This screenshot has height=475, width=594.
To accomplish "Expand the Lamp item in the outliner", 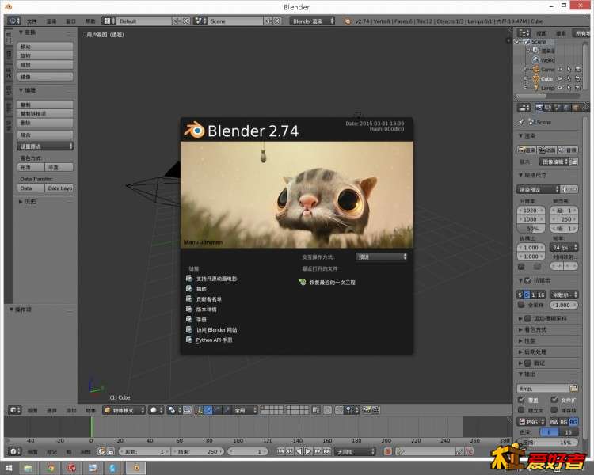I will pos(526,88).
